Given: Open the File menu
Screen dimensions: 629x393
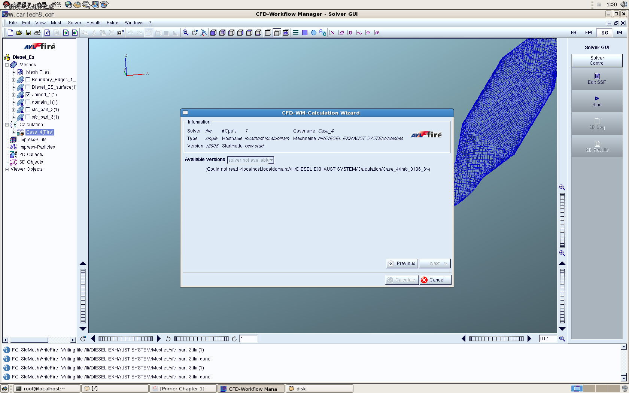Looking at the screenshot, I should 13,23.
